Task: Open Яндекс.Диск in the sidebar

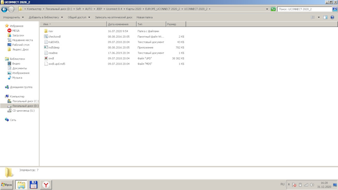Action: click(20, 50)
